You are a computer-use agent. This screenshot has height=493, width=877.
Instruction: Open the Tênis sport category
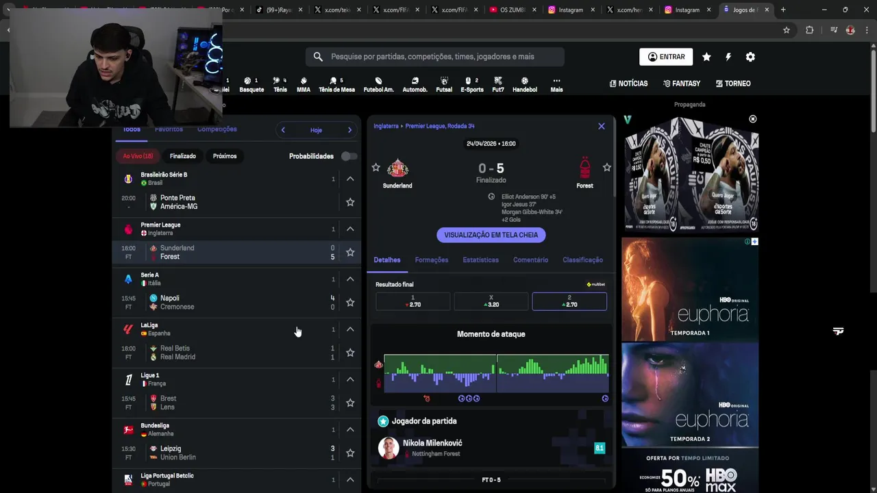(280, 84)
